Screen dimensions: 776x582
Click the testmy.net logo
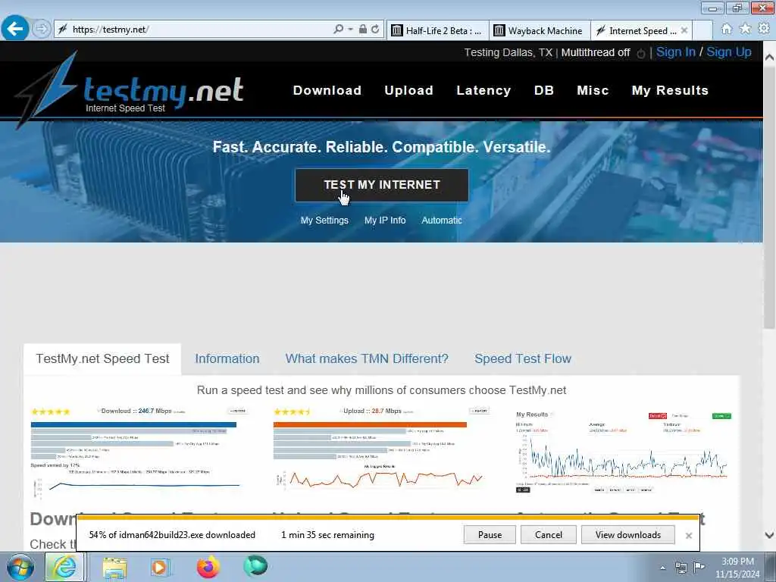point(131,89)
